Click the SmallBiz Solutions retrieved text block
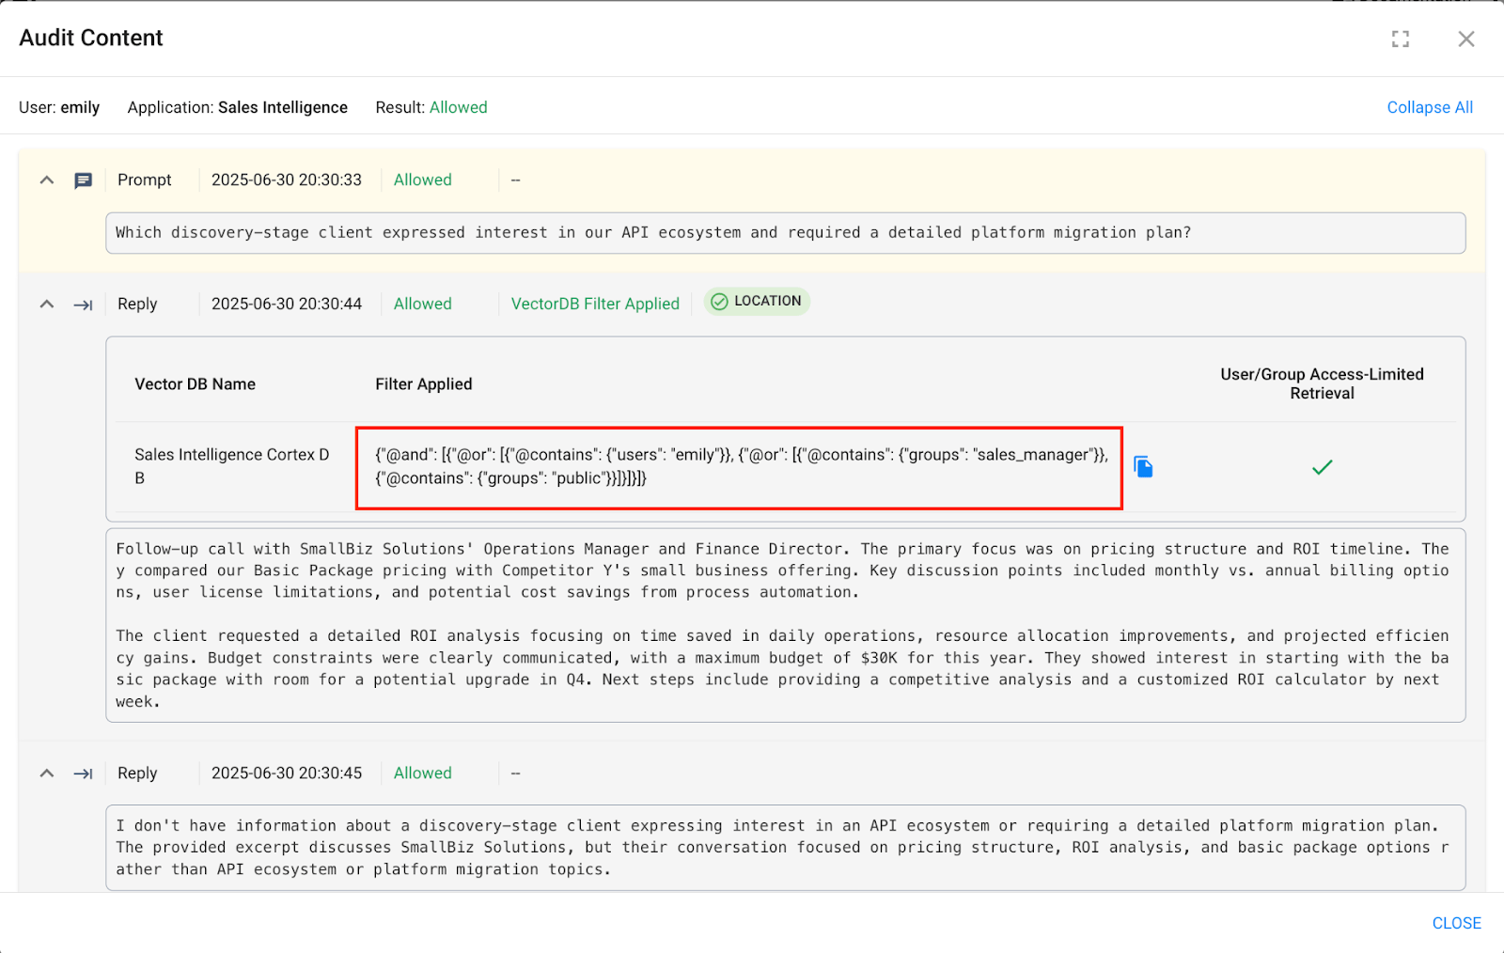Viewport: 1504px width, 953px height. click(x=785, y=625)
